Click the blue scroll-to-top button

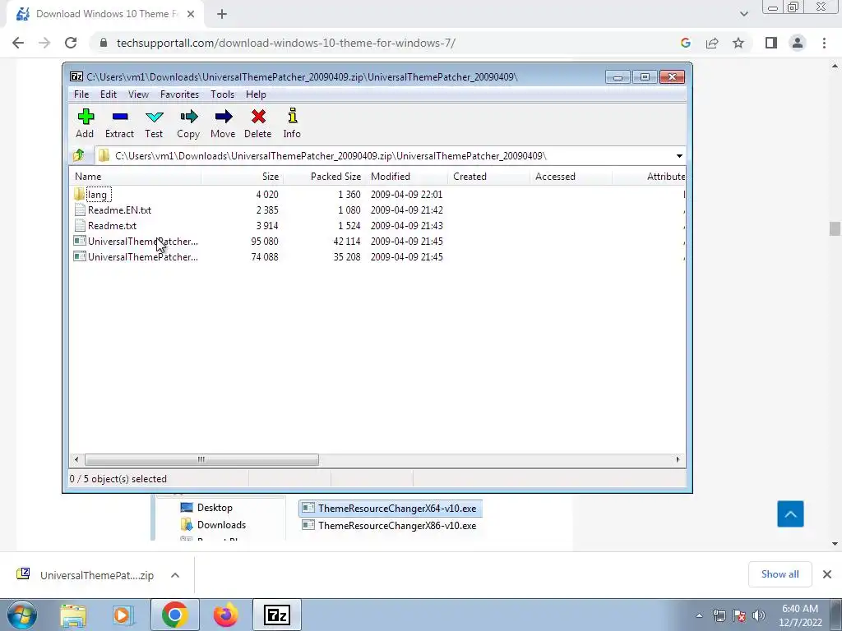click(x=790, y=514)
